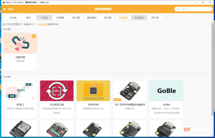
Task: Select the GoBle logo image
Action: [x=167, y=91]
